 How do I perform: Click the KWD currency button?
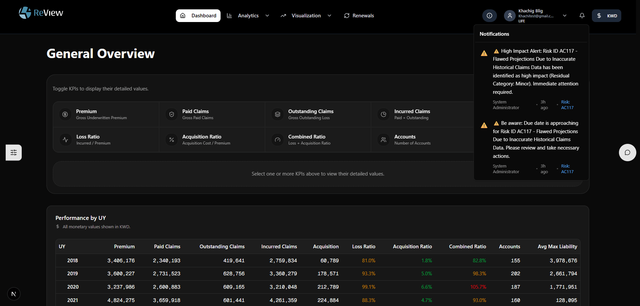(606, 15)
